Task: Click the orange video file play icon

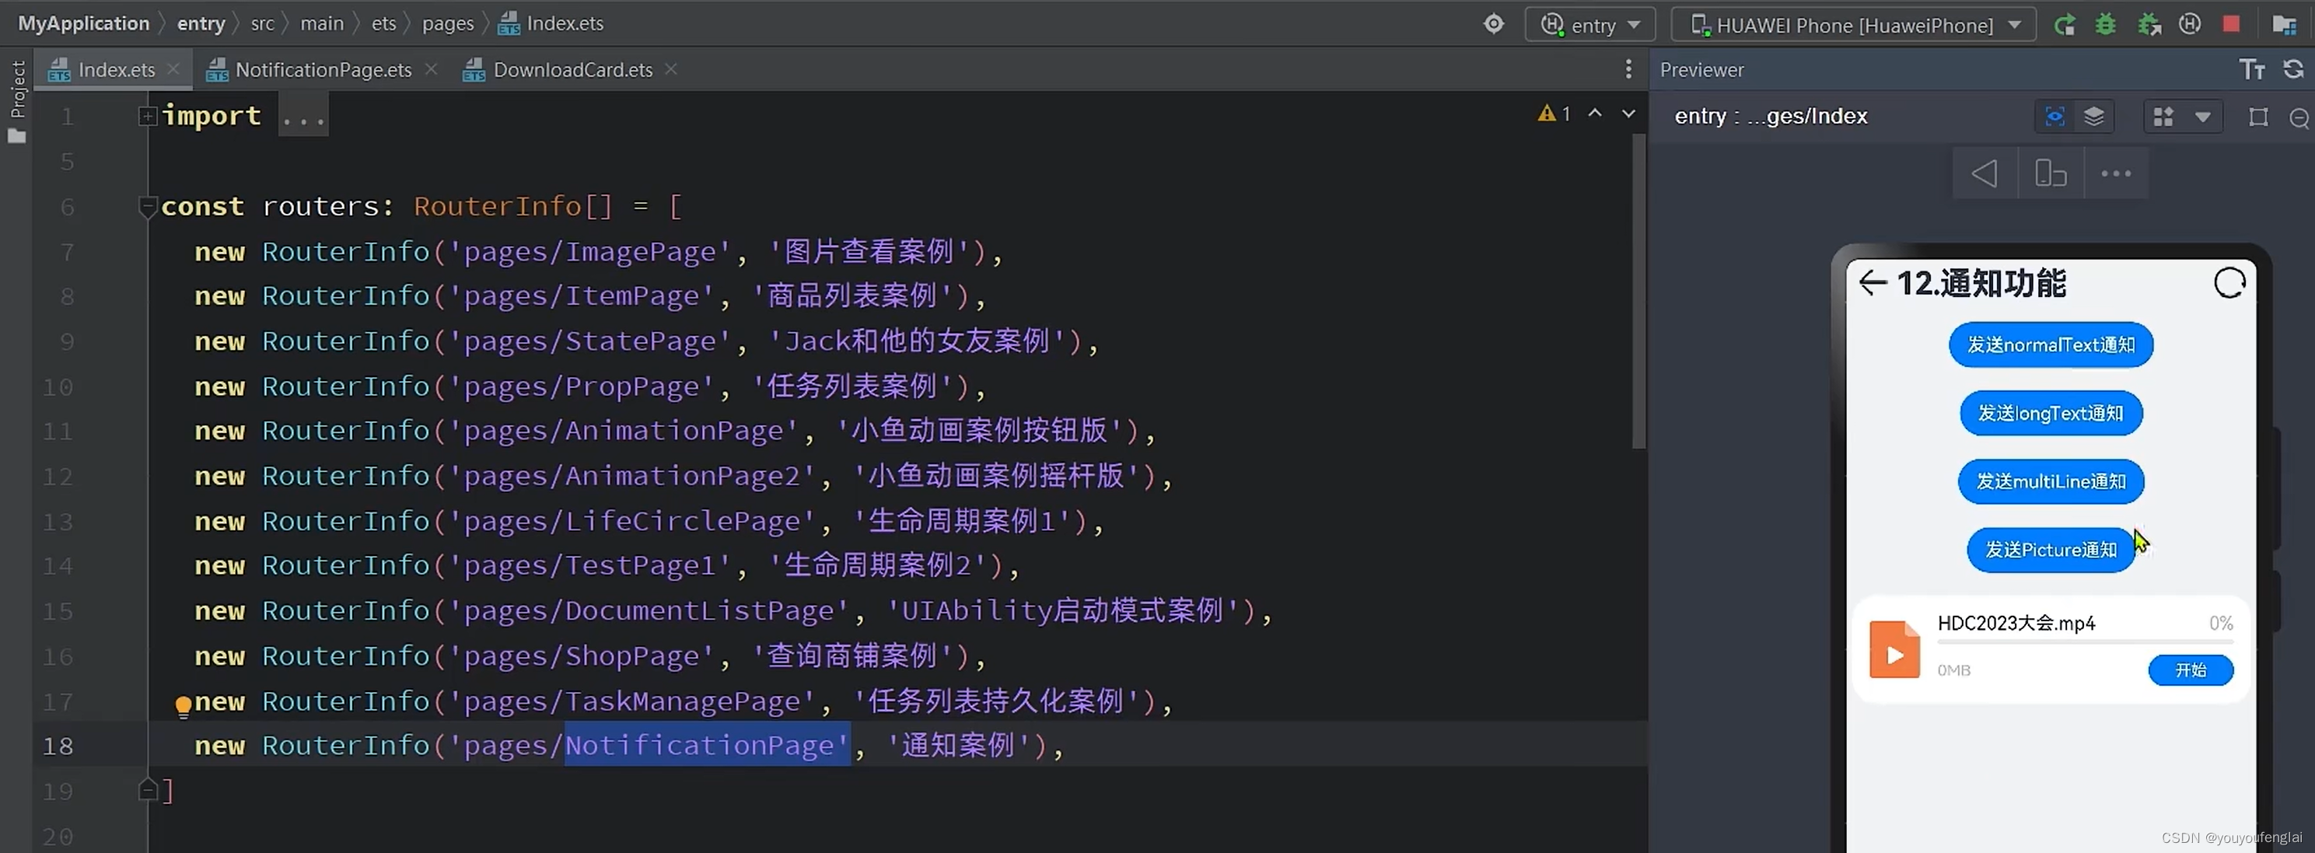Action: click(1894, 649)
